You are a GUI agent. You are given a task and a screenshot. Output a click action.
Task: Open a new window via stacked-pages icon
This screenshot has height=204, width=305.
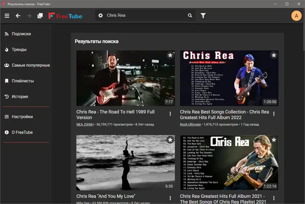coord(40,16)
